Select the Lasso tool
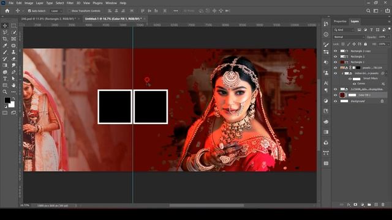392x220 pixels. tap(5, 32)
